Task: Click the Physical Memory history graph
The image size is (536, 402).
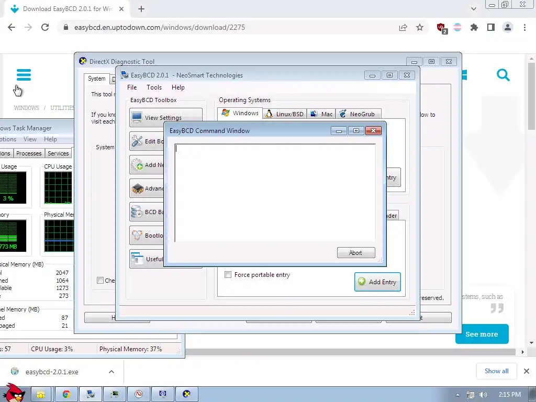Action: click(59, 236)
